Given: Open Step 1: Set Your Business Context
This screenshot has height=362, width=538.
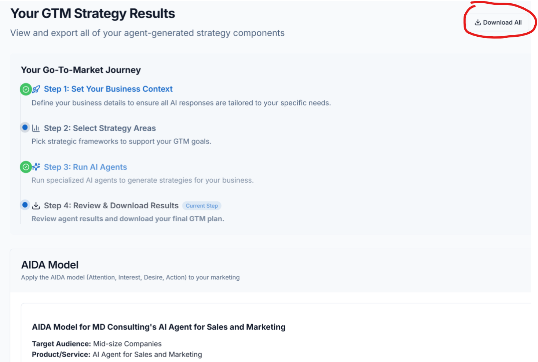Looking at the screenshot, I should coord(108,89).
